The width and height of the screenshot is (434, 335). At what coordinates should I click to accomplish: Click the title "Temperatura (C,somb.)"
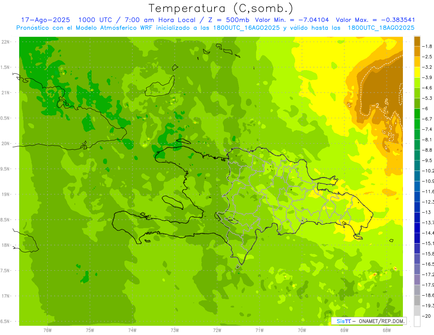coord(221,8)
